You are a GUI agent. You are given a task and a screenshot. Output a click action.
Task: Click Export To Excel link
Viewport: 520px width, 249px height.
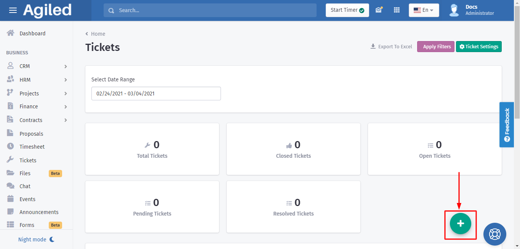[391, 46]
